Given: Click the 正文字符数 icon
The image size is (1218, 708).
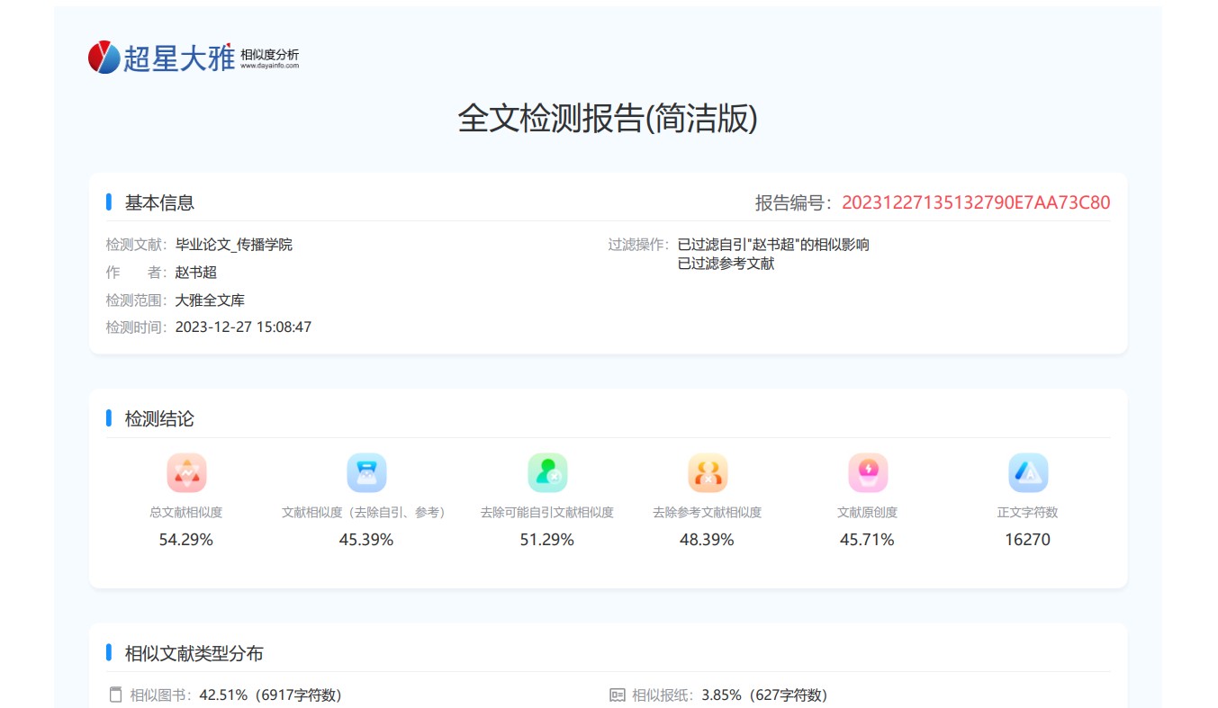Looking at the screenshot, I should [x=1028, y=473].
